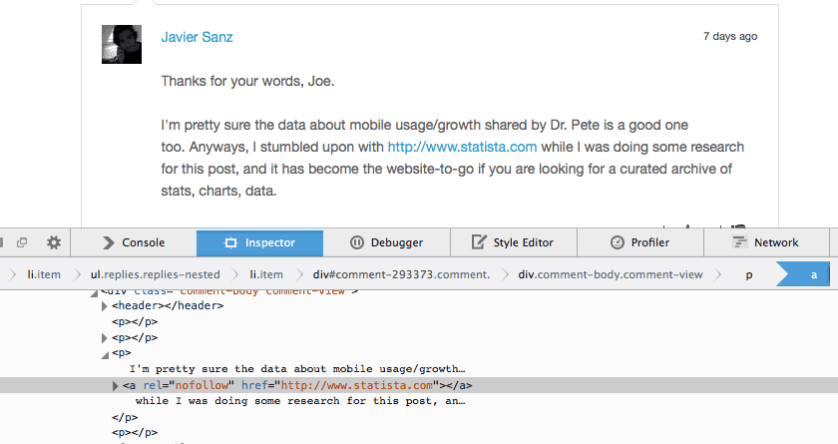Viewport: 838px width, 444px height.
Task: Select ul.replies.replies-nested breadcrumb
Action: pos(155,274)
